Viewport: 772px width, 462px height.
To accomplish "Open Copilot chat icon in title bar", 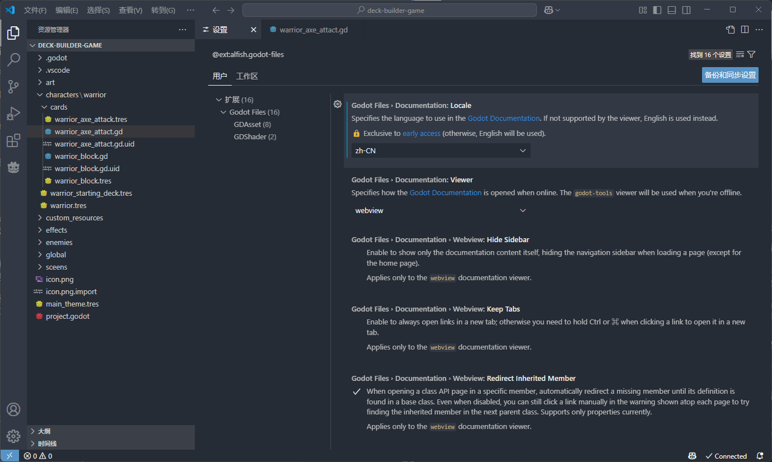I will pos(549,10).
